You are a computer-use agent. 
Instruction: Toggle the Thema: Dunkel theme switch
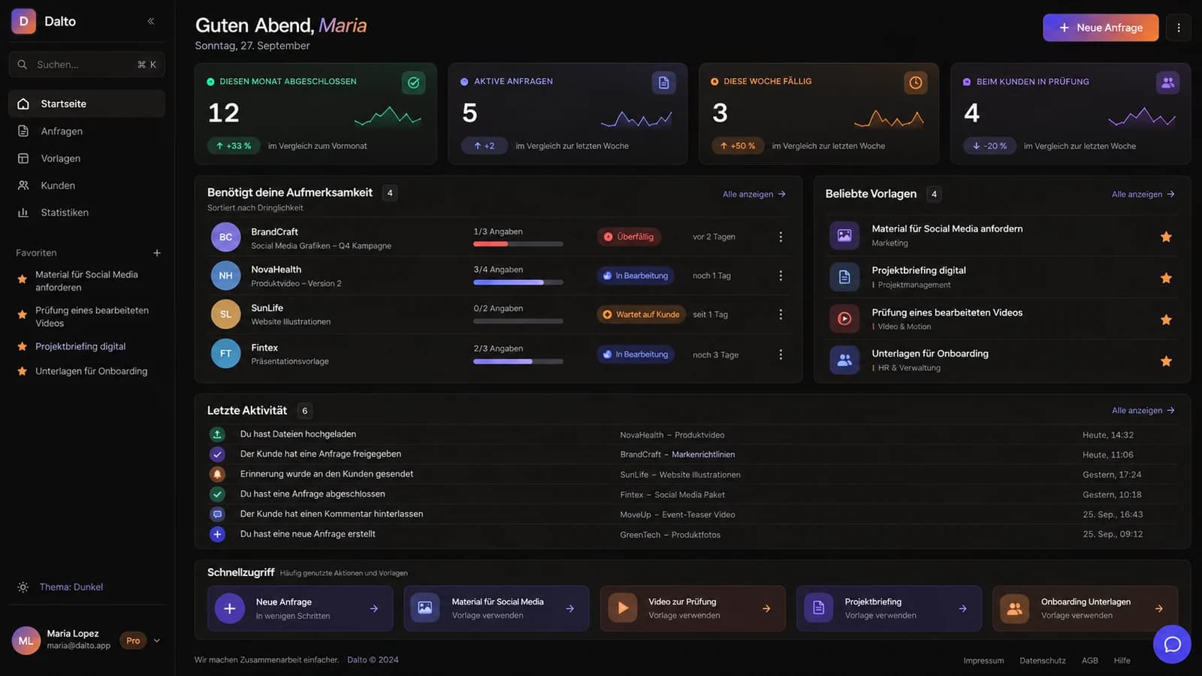click(60, 587)
